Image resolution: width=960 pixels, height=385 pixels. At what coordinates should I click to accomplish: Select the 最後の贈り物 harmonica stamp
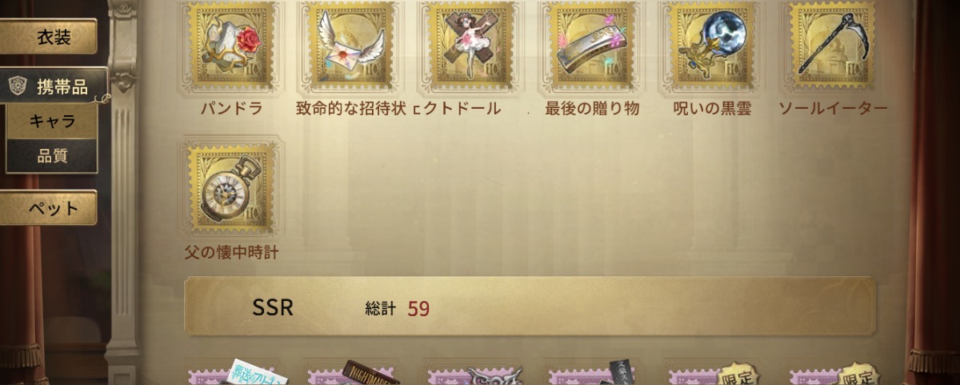(591, 46)
